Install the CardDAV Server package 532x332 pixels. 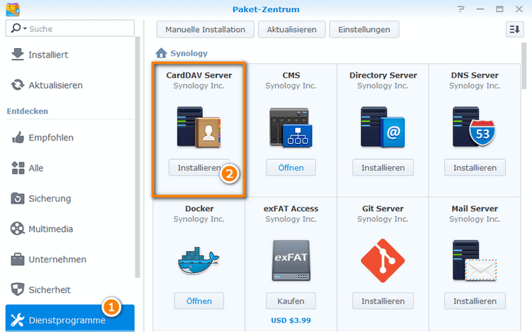[199, 167]
